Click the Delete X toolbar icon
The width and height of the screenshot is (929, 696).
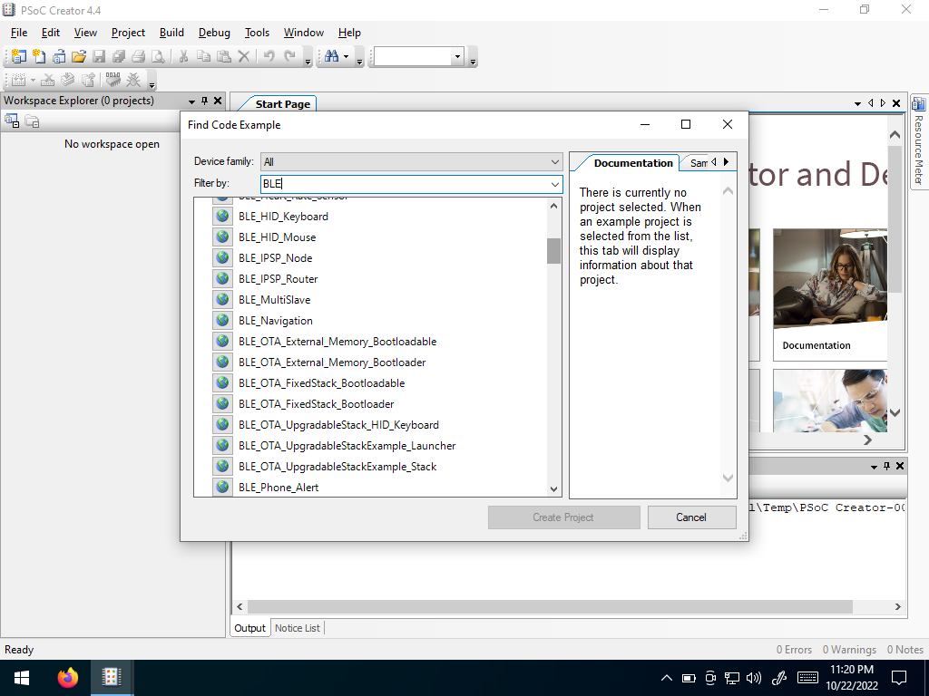point(243,56)
